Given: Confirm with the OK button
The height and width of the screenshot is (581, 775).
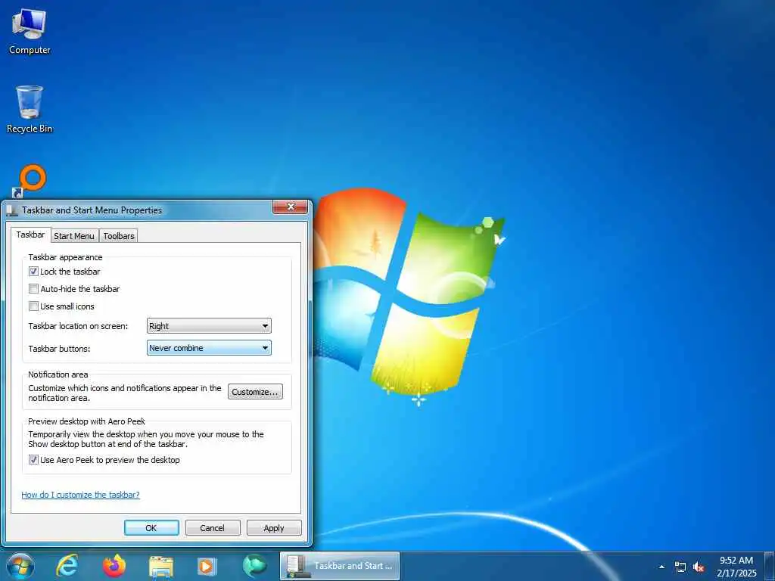Looking at the screenshot, I should 151,527.
